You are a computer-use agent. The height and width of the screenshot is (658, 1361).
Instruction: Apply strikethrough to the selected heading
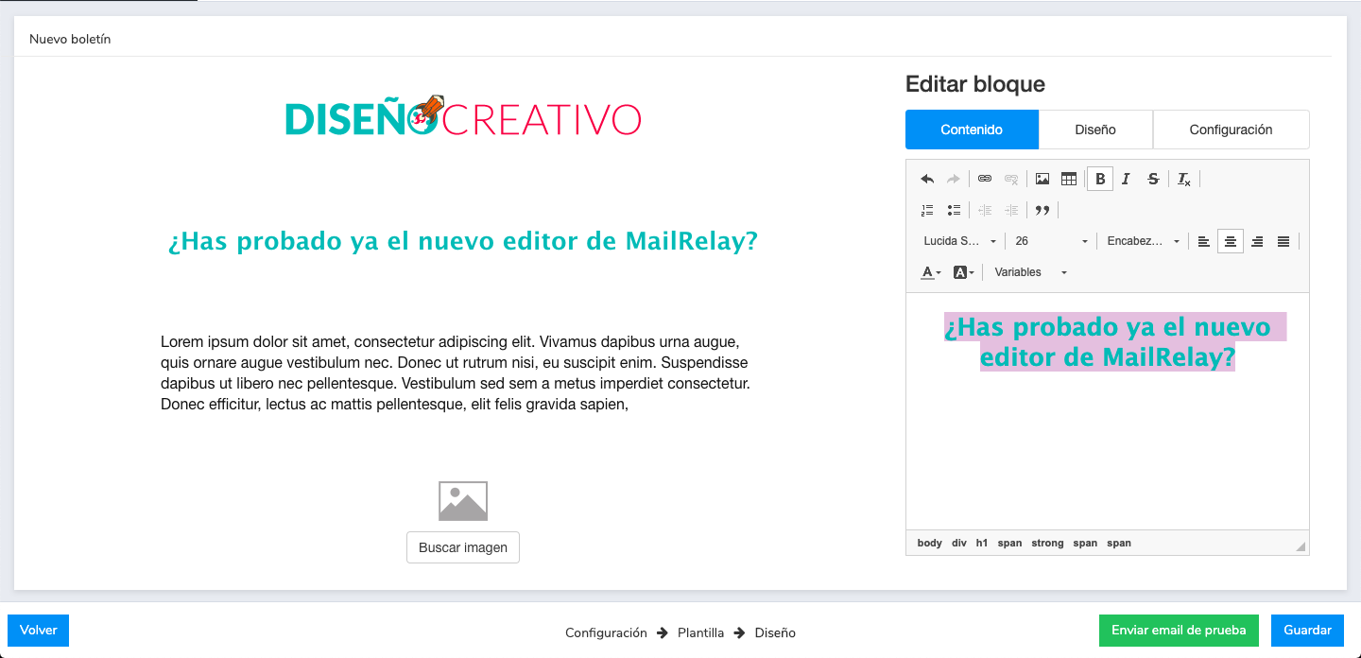pyautogui.click(x=1153, y=178)
